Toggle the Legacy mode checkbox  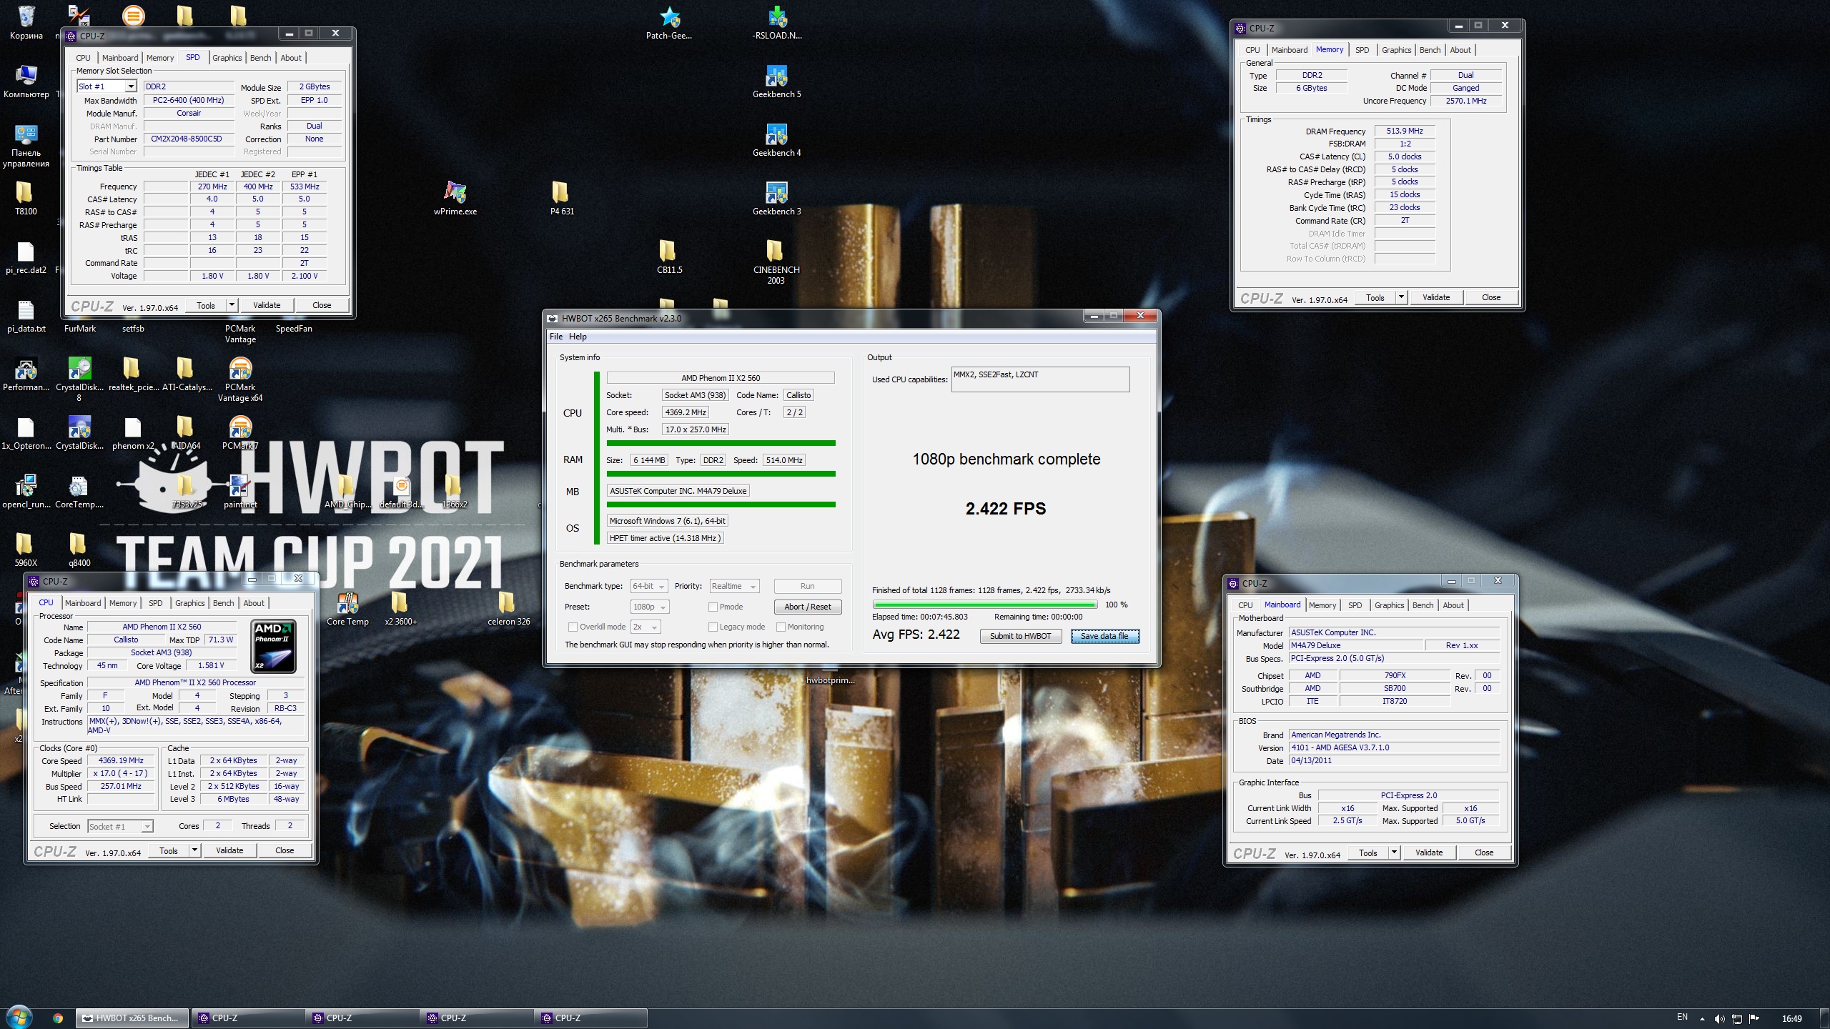[x=713, y=627]
